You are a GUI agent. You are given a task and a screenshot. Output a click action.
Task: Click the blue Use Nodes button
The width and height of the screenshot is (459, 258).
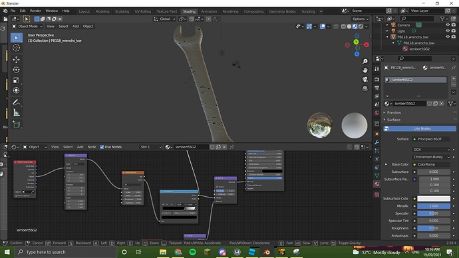[x=420, y=128]
